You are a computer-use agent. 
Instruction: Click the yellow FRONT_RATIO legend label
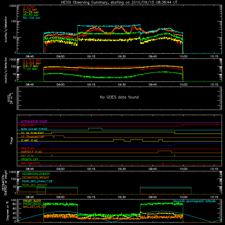pos(32,201)
